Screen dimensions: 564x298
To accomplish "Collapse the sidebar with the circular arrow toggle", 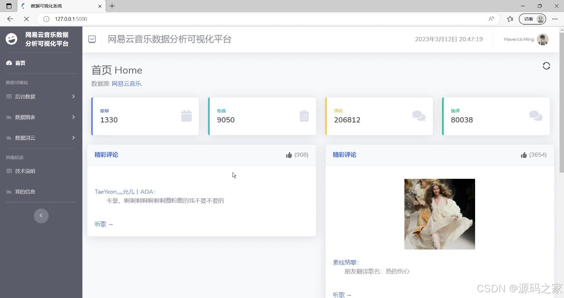I will pos(41,216).
